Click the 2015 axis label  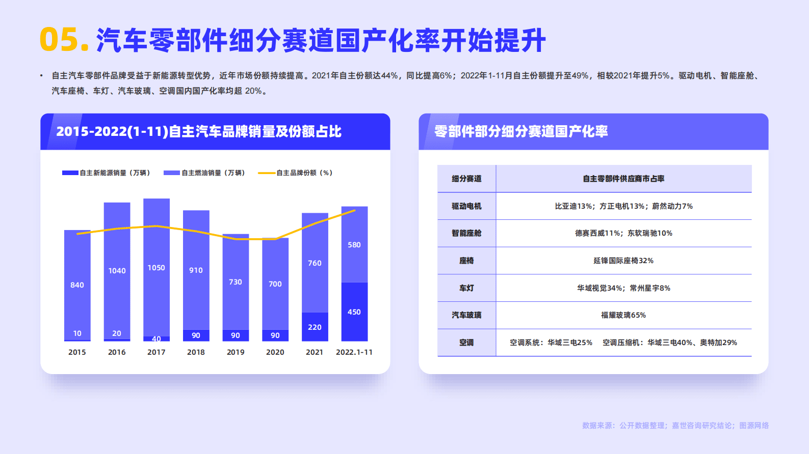pyautogui.click(x=77, y=352)
